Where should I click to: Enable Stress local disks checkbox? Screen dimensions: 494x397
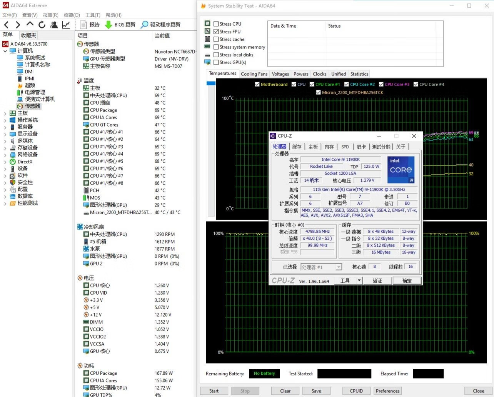click(x=216, y=55)
